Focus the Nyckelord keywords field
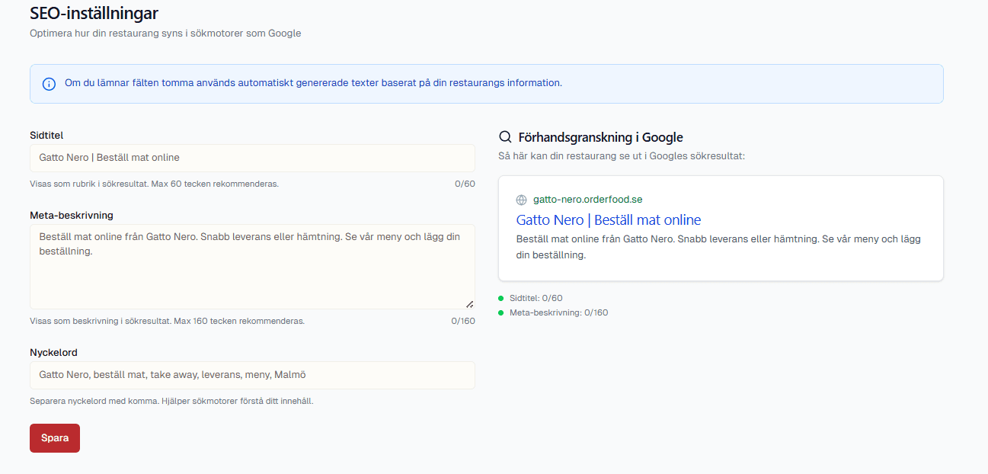Screen dimensions: 988x474 (251, 375)
